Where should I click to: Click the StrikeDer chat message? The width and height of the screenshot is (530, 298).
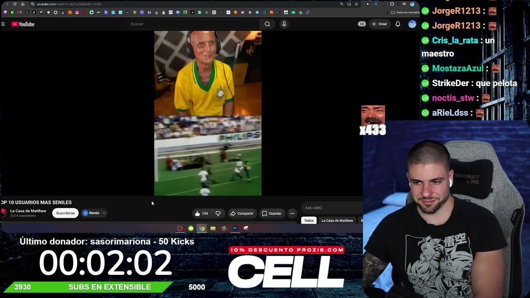(x=469, y=83)
